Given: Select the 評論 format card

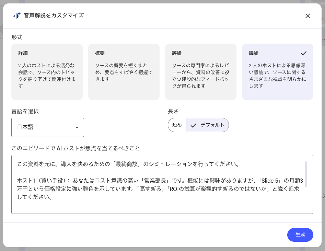Looking at the screenshot, I should (x=201, y=71).
